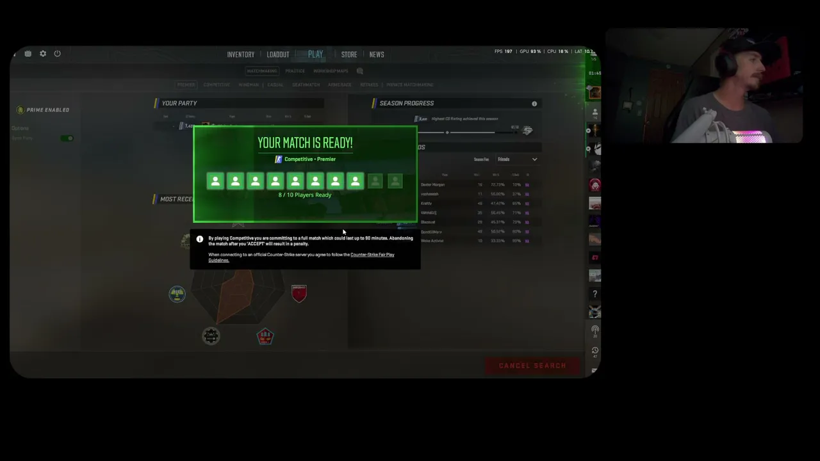Click the streamer webcam overlay
This screenshot has width=820, height=461.
[x=703, y=85]
